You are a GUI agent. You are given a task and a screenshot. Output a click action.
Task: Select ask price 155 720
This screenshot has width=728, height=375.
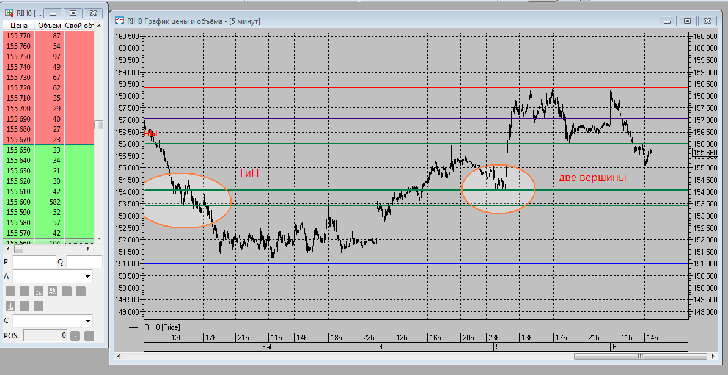tap(18, 88)
